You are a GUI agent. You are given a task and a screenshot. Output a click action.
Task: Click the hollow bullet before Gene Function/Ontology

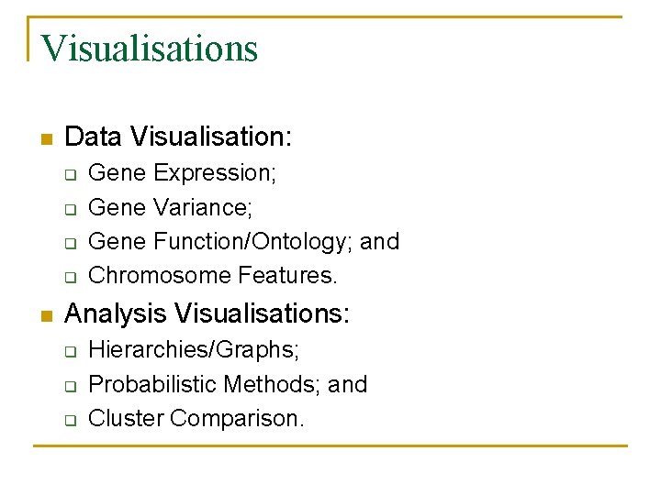pos(69,243)
